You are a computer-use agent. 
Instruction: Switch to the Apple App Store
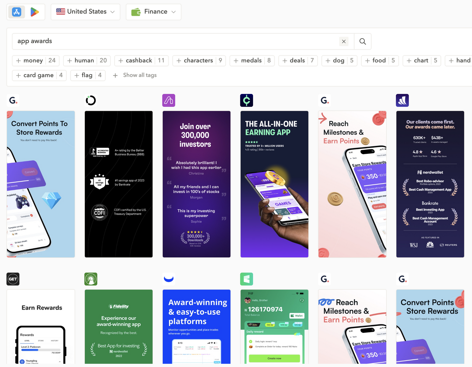tap(17, 12)
